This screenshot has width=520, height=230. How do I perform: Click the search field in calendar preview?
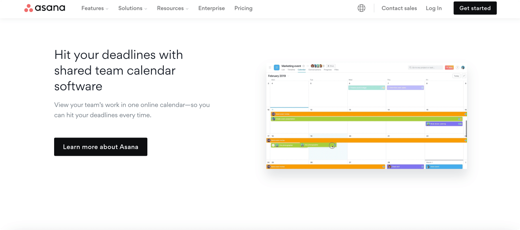pyautogui.click(x=425, y=68)
